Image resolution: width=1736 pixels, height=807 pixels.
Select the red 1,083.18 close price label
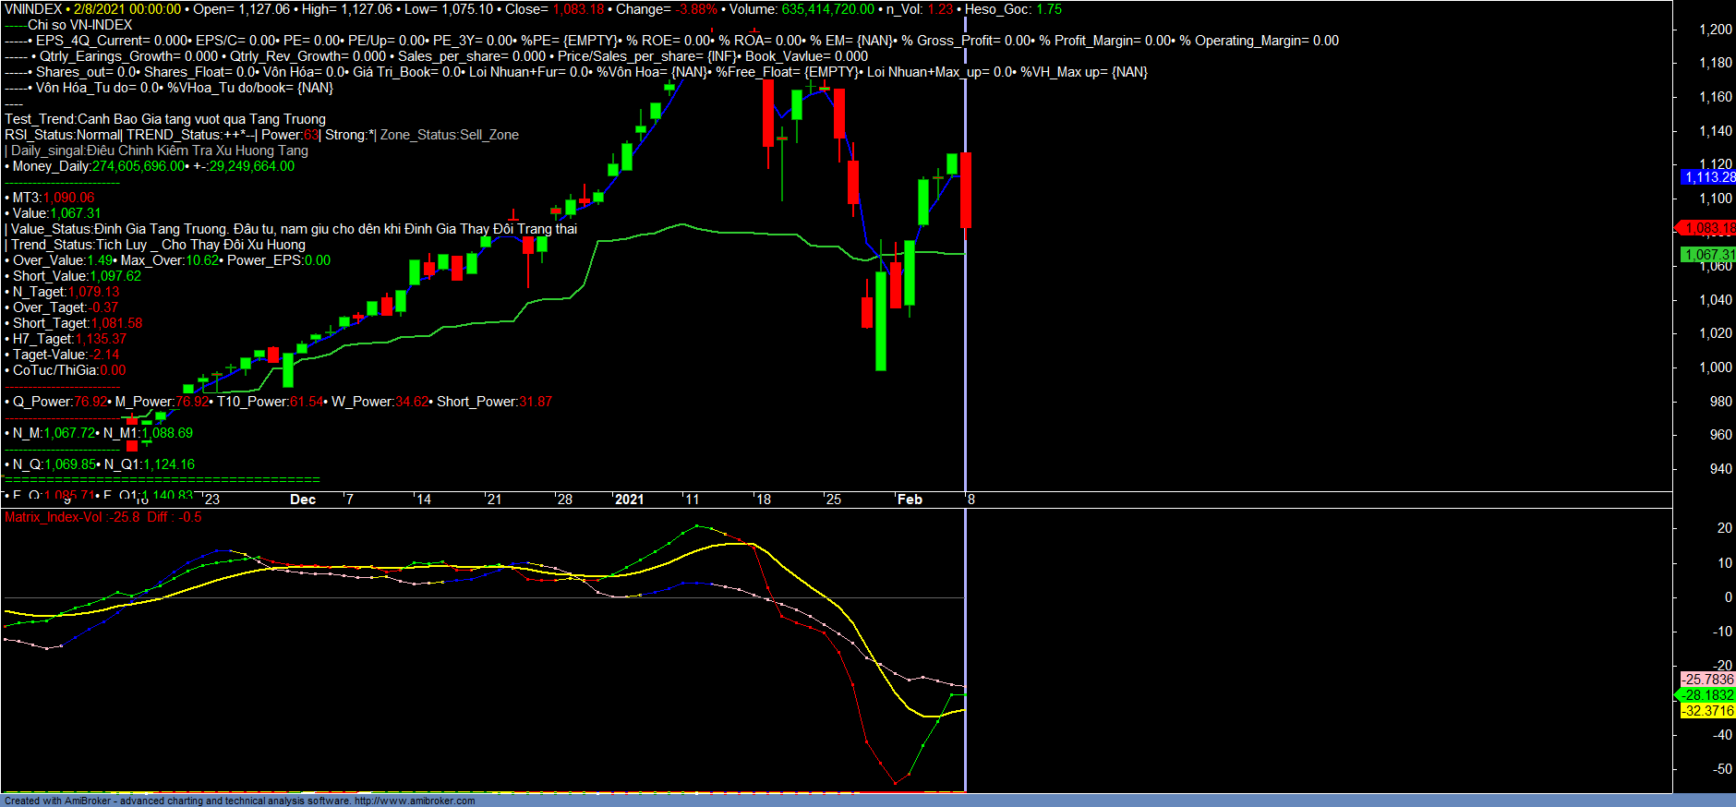[x=1707, y=228]
